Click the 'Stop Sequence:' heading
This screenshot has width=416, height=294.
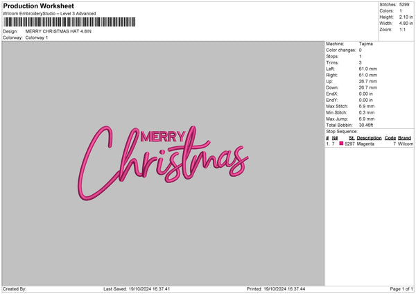[x=342, y=132]
